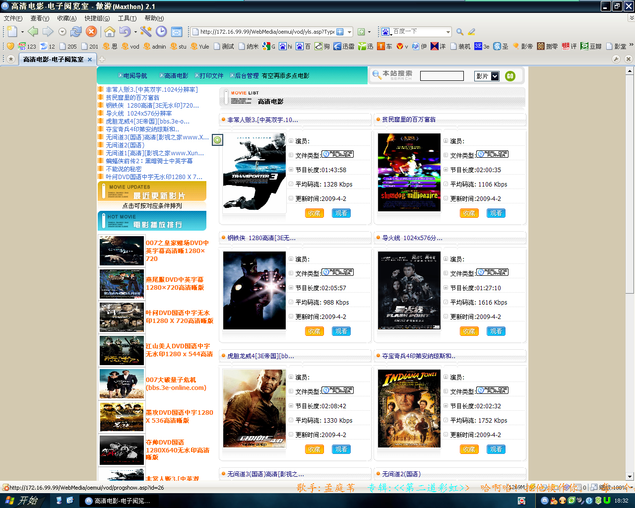This screenshot has height=508, width=635.
Task: Refresh the current page
Action: 76,32
